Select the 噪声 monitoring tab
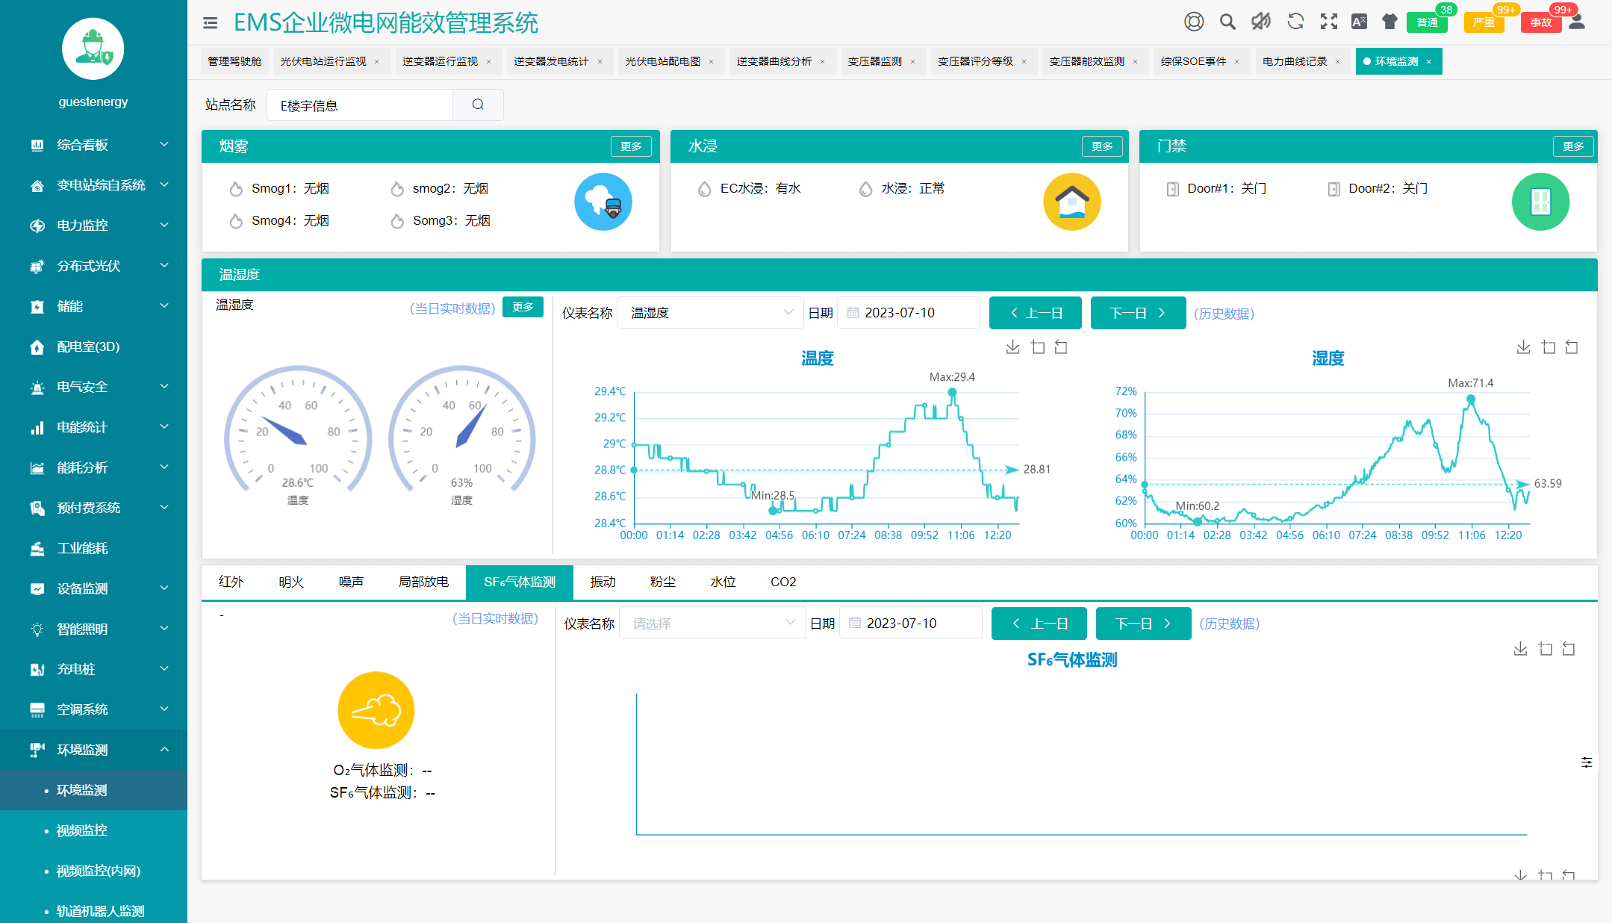 click(x=351, y=582)
